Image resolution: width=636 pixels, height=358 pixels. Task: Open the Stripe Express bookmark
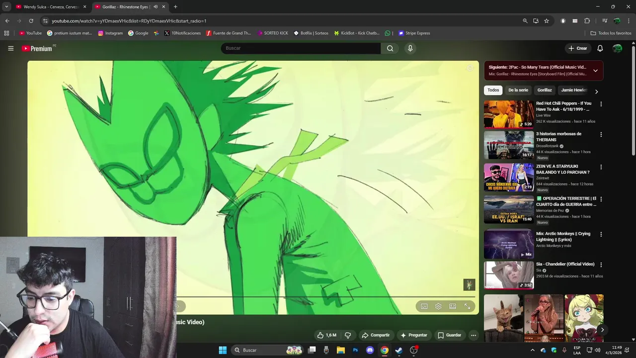click(x=414, y=33)
